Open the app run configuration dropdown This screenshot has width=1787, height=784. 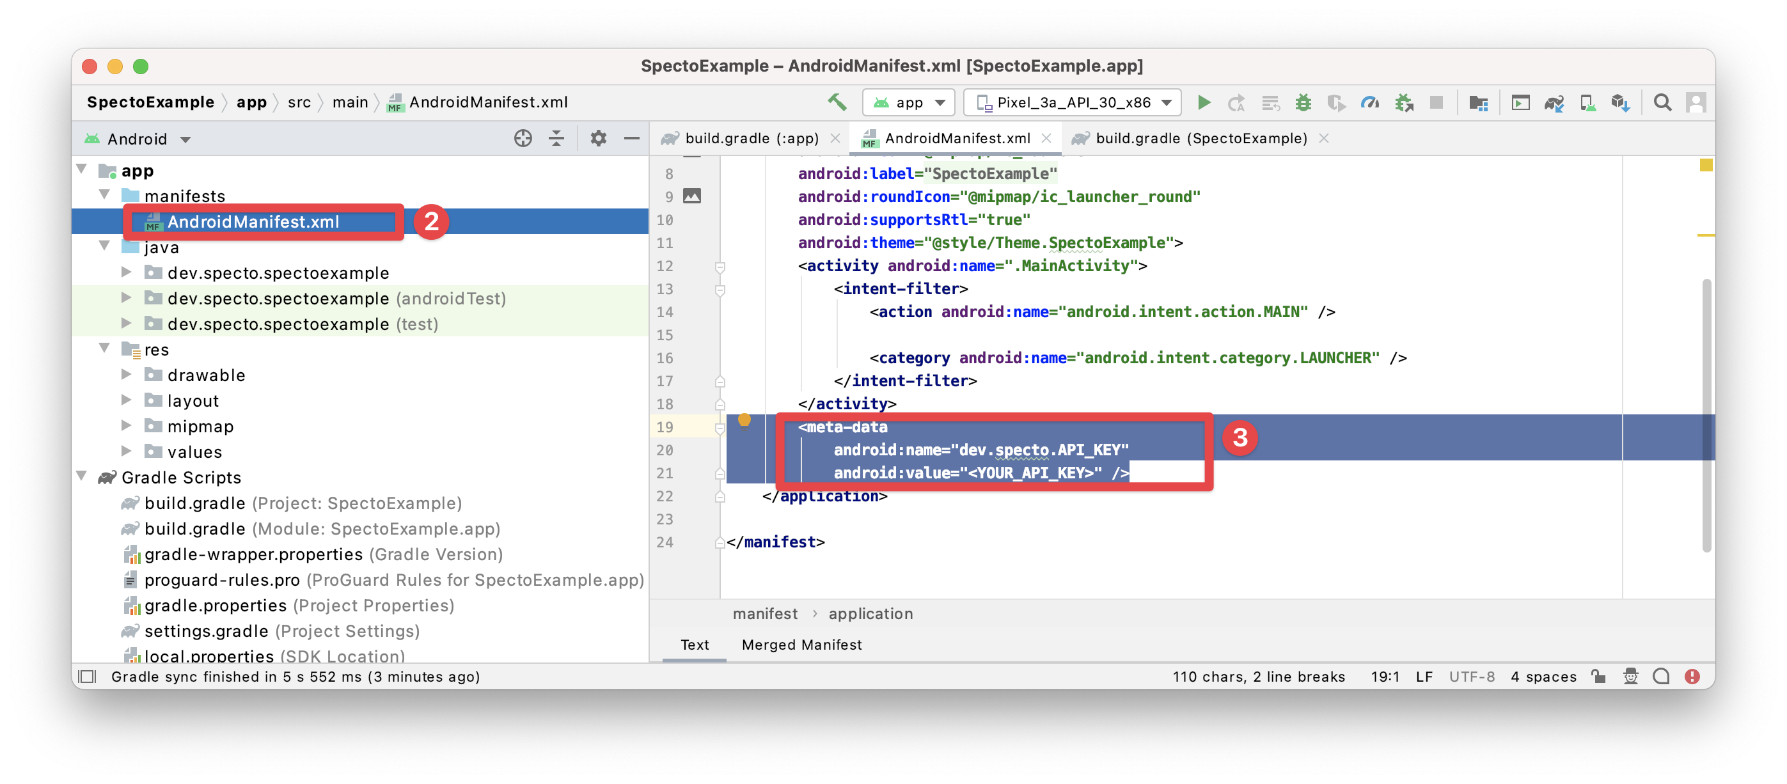(x=908, y=103)
